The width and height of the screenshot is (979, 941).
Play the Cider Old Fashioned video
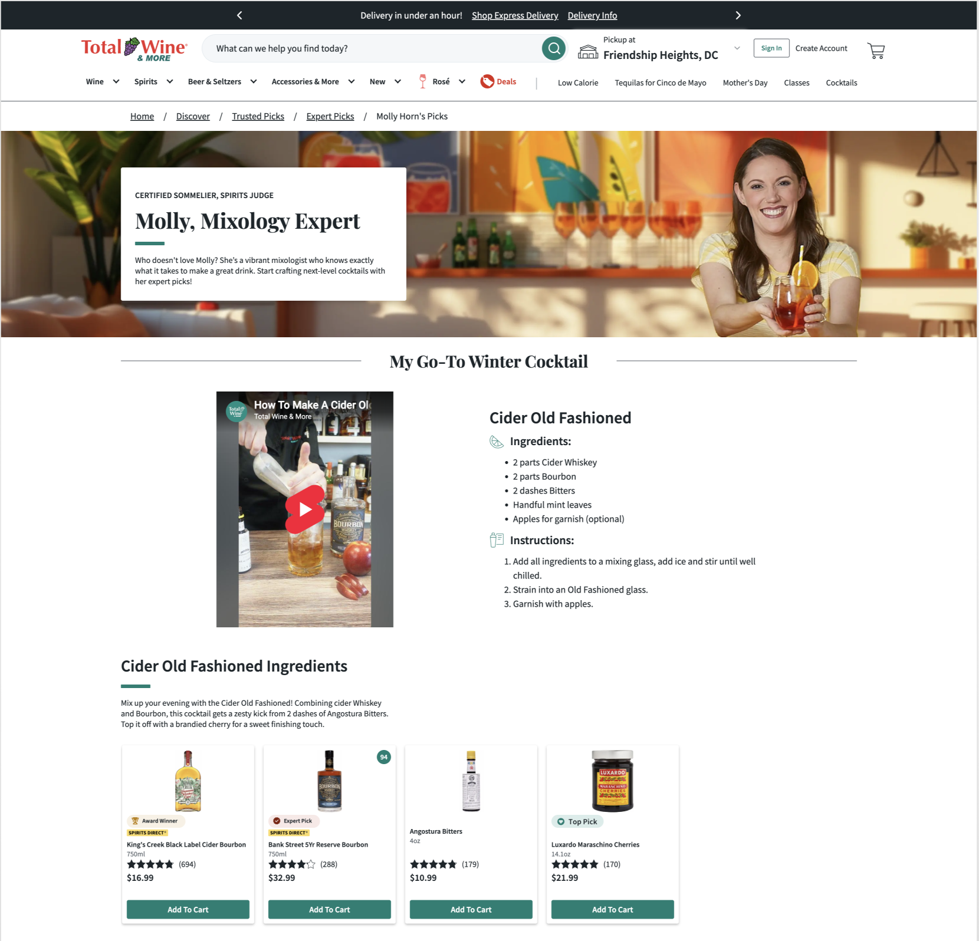pyautogui.click(x=305, y=509)
